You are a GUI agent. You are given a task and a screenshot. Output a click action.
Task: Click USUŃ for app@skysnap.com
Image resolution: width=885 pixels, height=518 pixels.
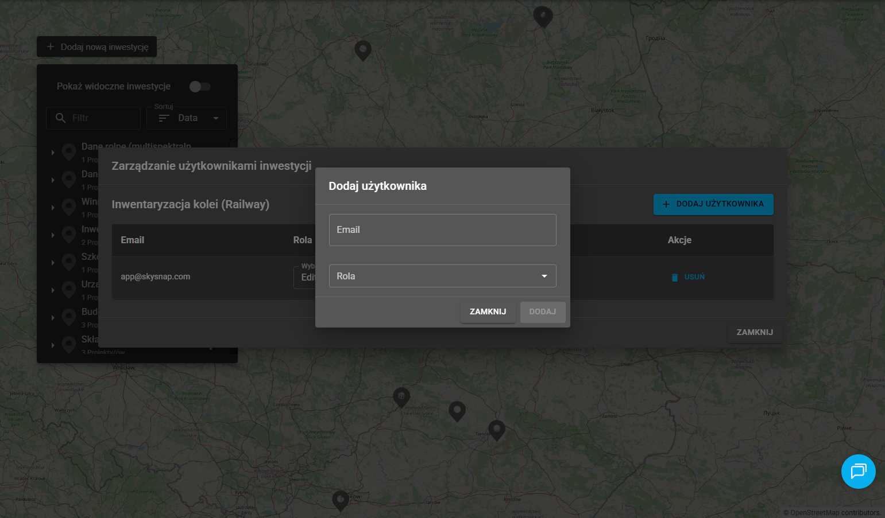coord(688,277)
